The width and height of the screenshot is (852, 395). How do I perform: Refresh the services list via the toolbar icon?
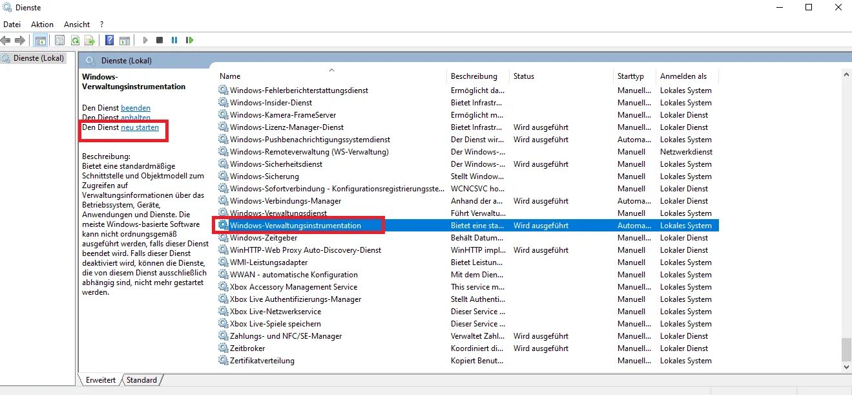point(75,40)
